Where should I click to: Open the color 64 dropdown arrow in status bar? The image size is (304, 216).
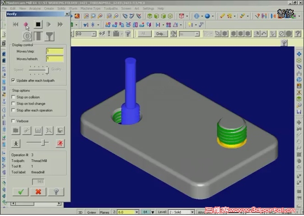152,212
